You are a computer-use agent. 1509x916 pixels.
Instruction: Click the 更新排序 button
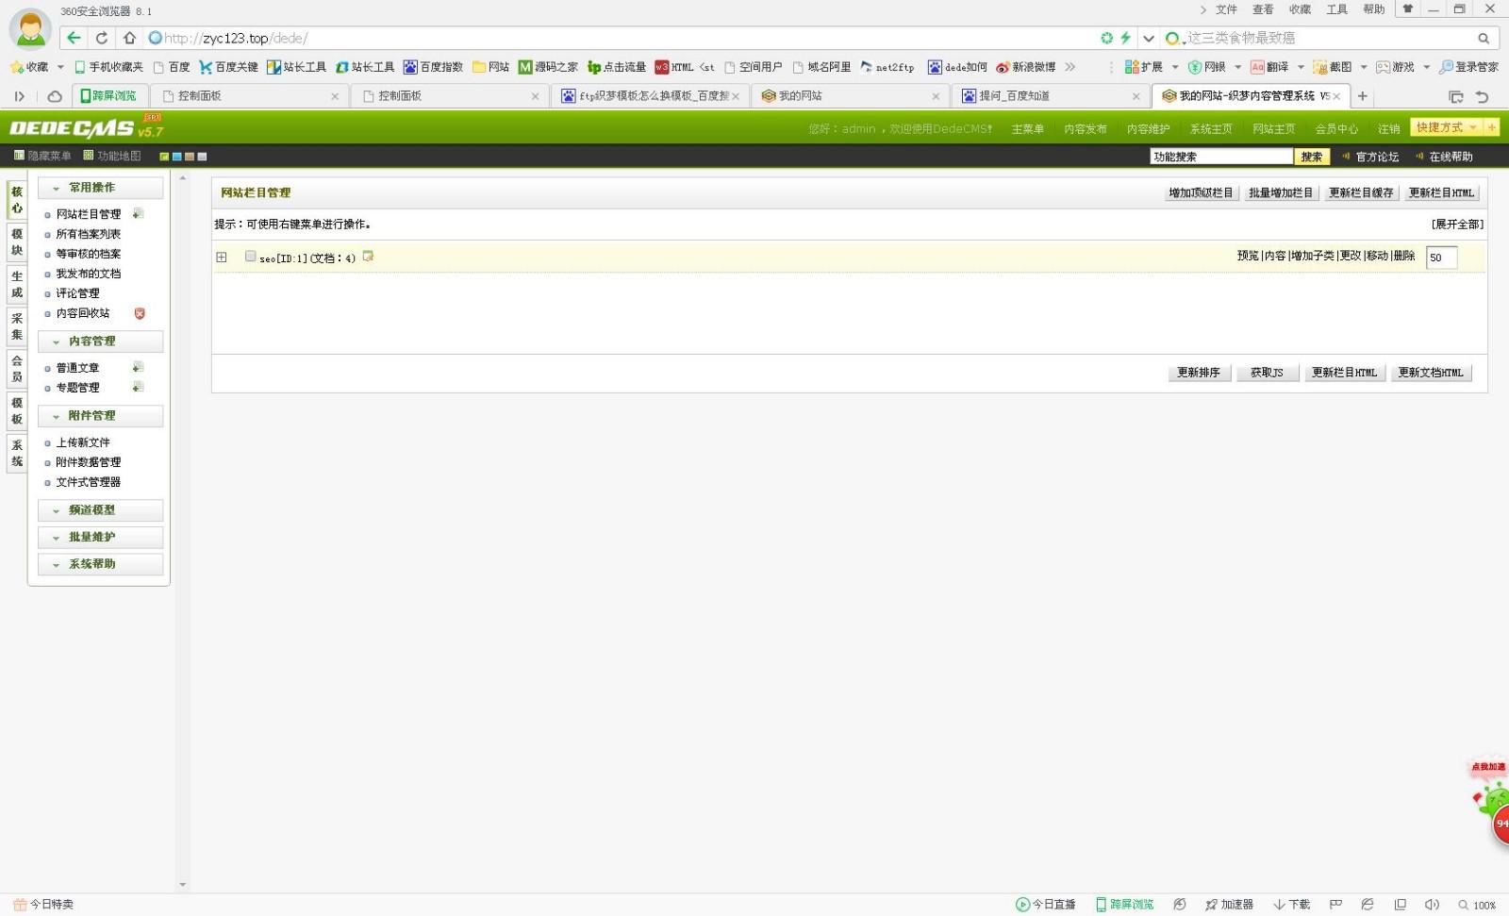point(1199,373)
